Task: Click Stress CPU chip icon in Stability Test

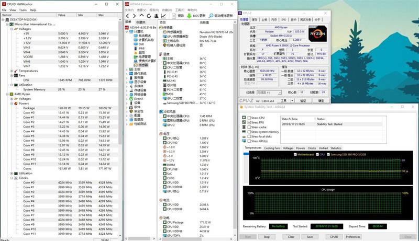Action: tap(244, 118)
